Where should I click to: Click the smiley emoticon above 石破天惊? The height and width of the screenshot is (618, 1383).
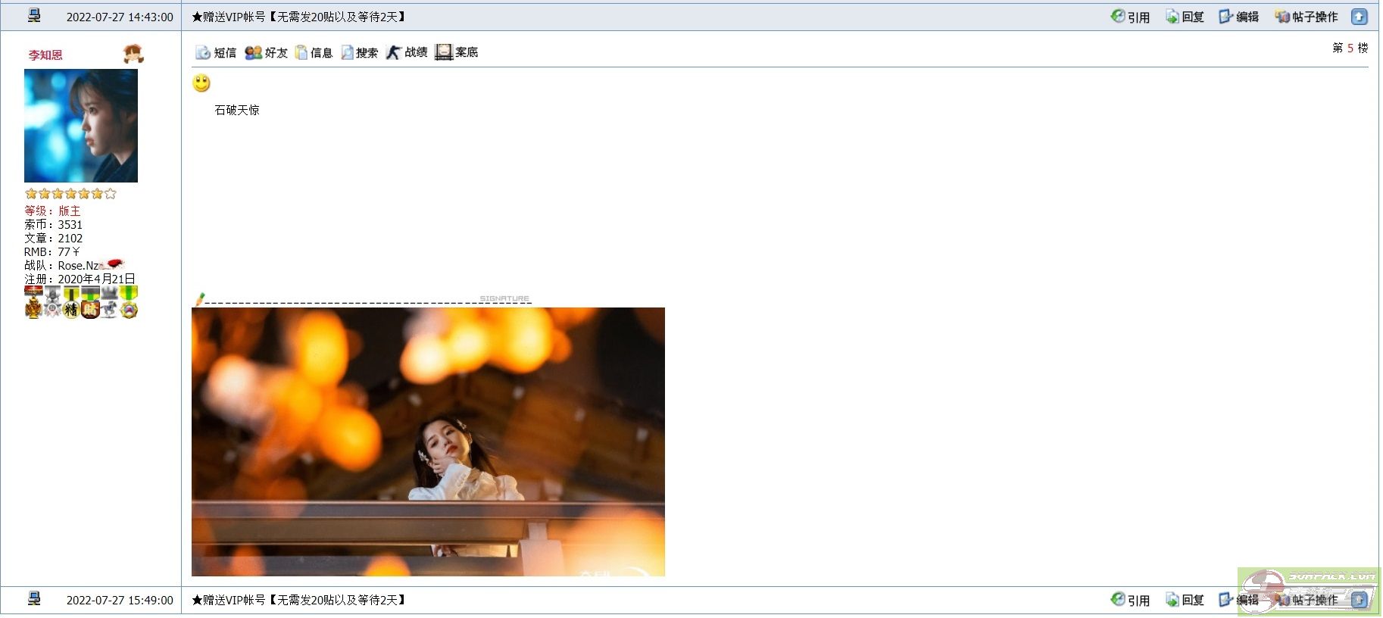(x=201, y=83)
